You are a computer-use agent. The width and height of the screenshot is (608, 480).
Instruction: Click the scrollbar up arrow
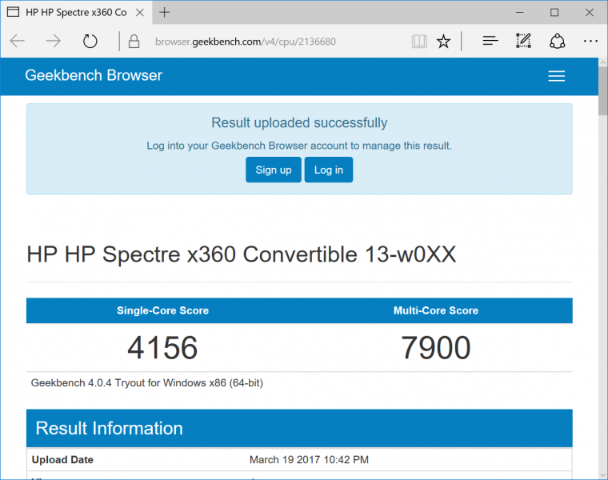point(603,62)
